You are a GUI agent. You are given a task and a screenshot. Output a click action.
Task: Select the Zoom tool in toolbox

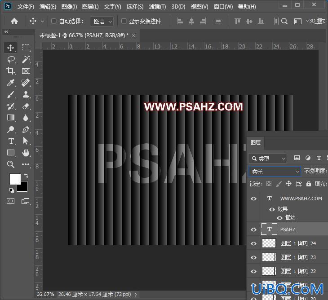pos(10,164)
